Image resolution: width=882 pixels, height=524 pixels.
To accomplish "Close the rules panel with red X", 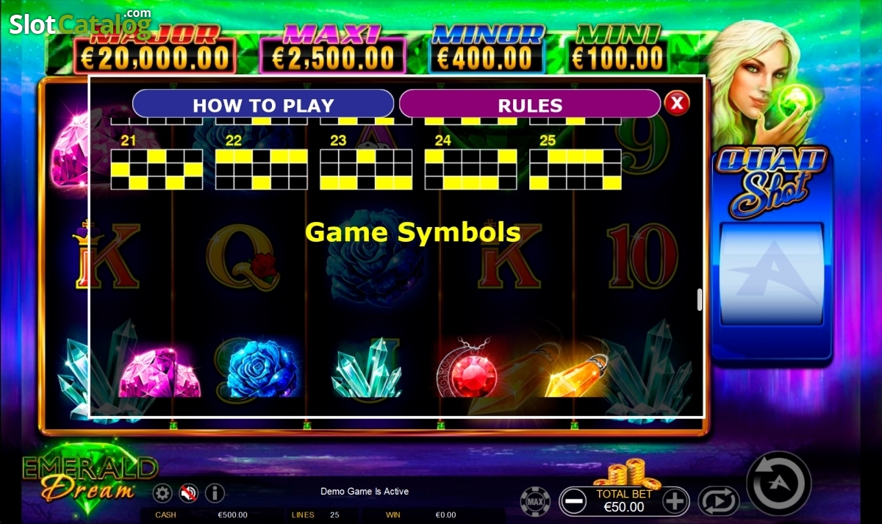I will coord(677,103).
